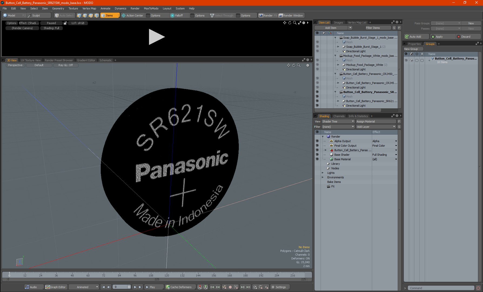Click the record keyframe circle icon

point(230,287)
